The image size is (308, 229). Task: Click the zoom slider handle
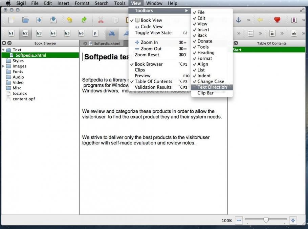pyautogui.click(x=266, y=220)
